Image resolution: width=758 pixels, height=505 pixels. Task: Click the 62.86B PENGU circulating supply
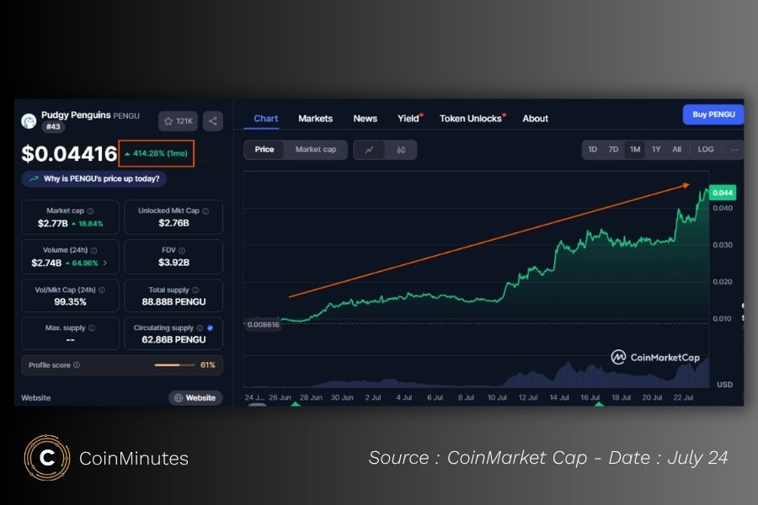[x=173, y=340]
